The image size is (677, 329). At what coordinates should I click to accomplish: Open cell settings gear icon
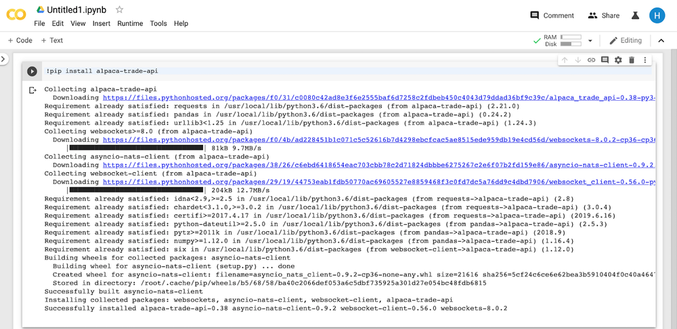point(618,60)
